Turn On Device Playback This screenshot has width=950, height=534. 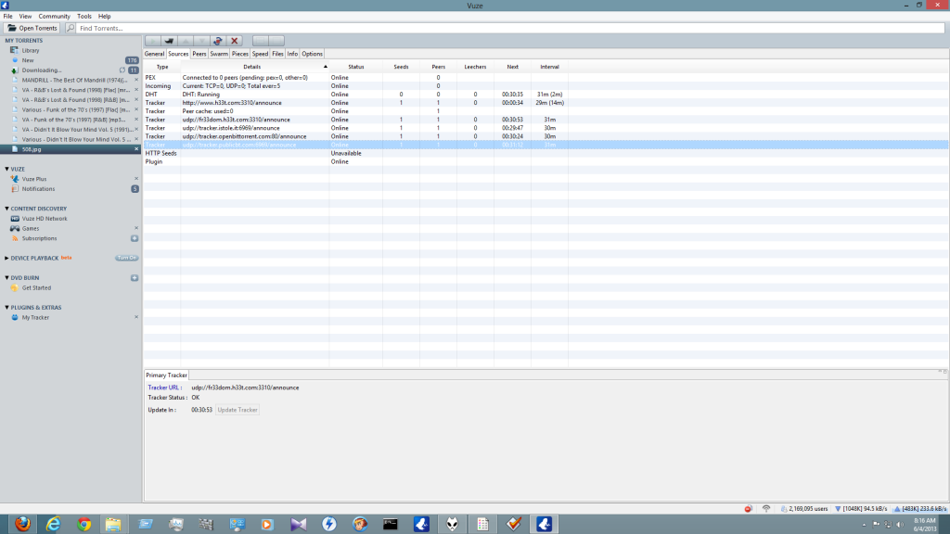click(x=126, y=258)
